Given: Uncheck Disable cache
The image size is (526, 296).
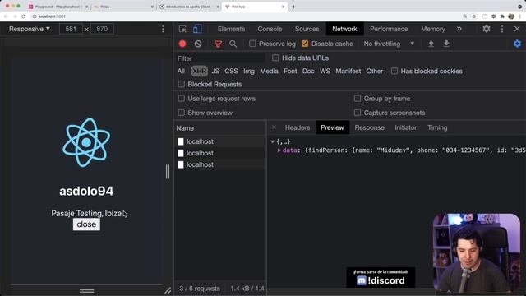Looking at the screenshot, I should (305, 44).
